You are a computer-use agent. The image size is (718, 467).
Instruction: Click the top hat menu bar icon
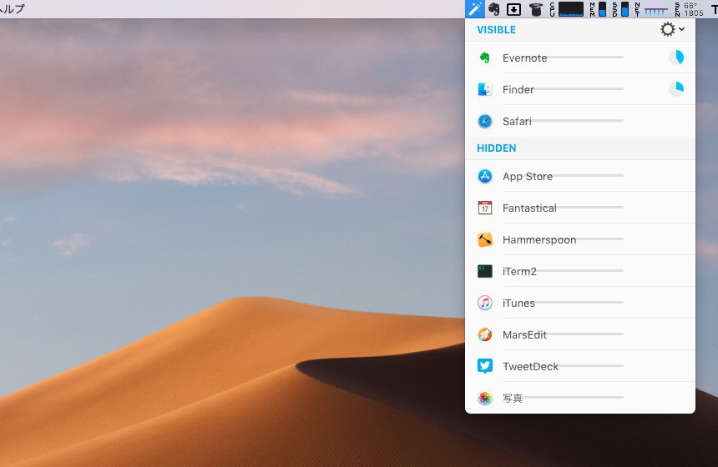(x=536, y=9)
